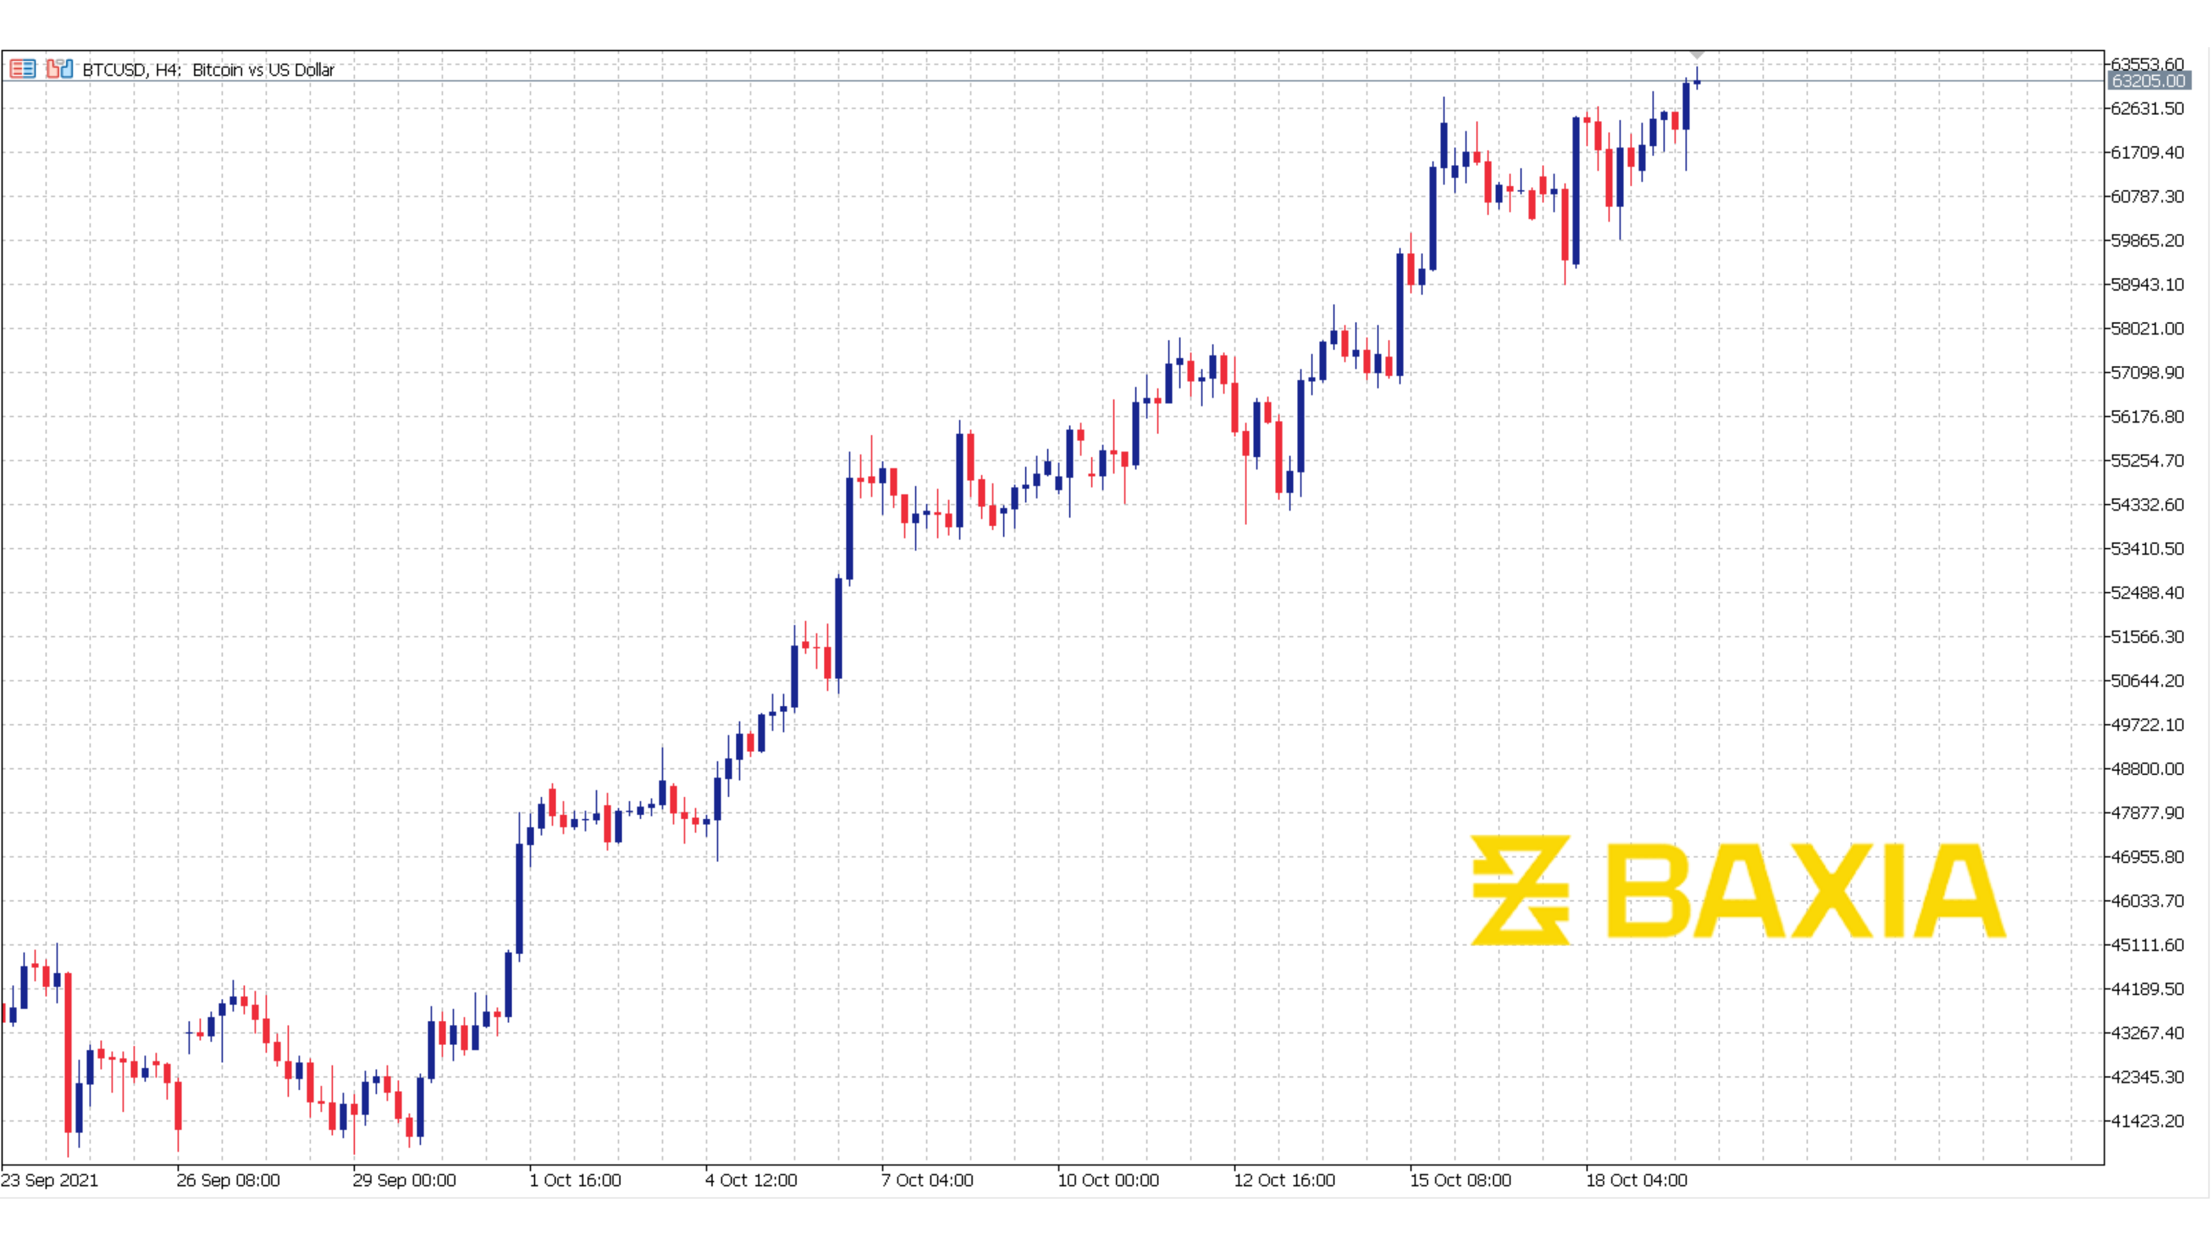Open the Depth of Market icon

tap(22, 69)
